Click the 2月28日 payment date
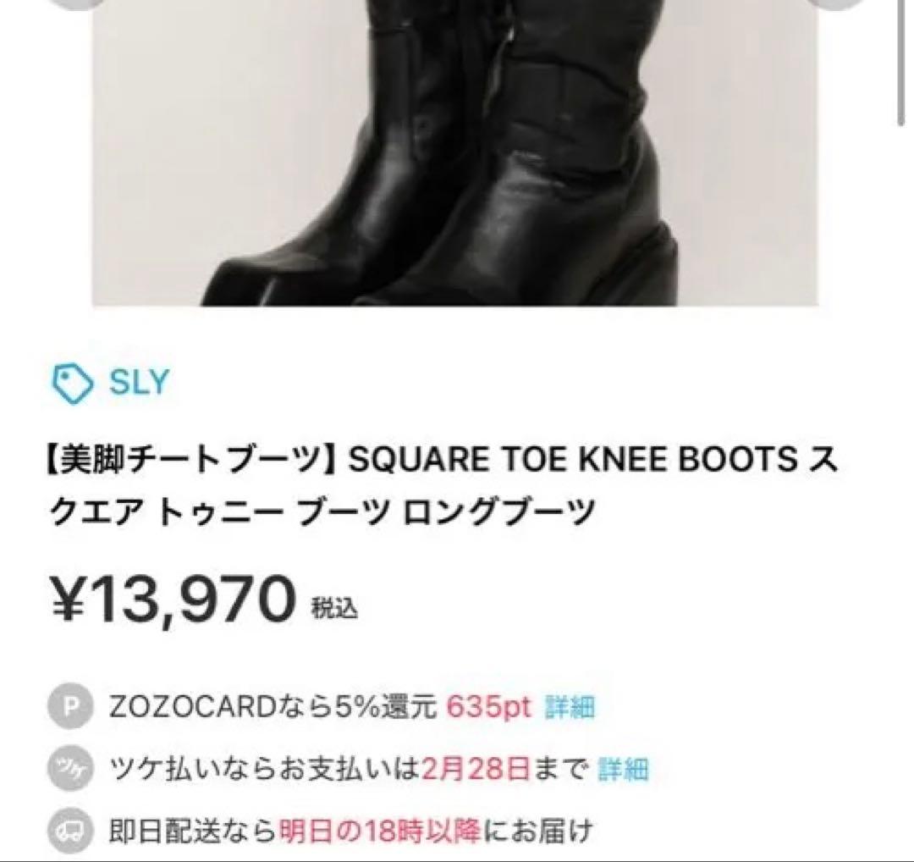 click(x=476, y=769)
